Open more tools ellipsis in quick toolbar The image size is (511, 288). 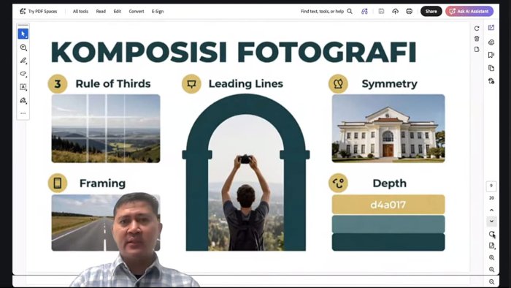(x=23, y=113)
